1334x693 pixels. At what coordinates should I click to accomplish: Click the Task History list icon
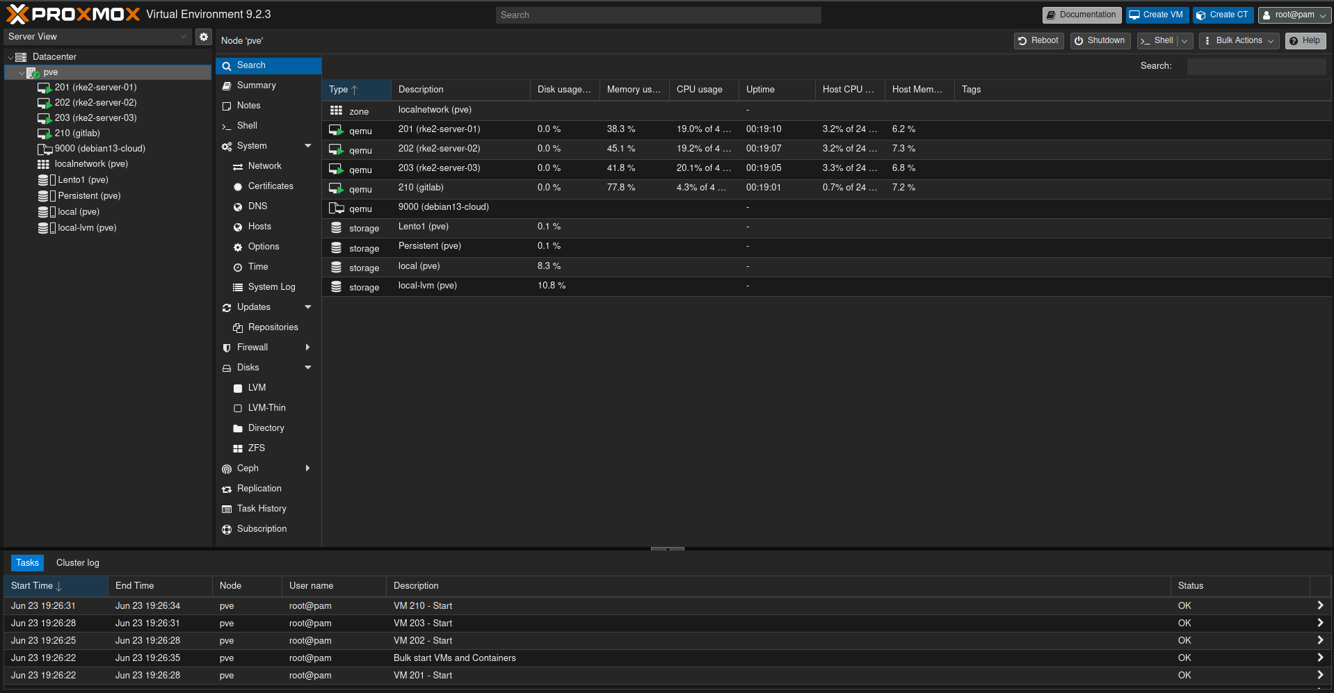pyautogui.click(x=227, y=509)
